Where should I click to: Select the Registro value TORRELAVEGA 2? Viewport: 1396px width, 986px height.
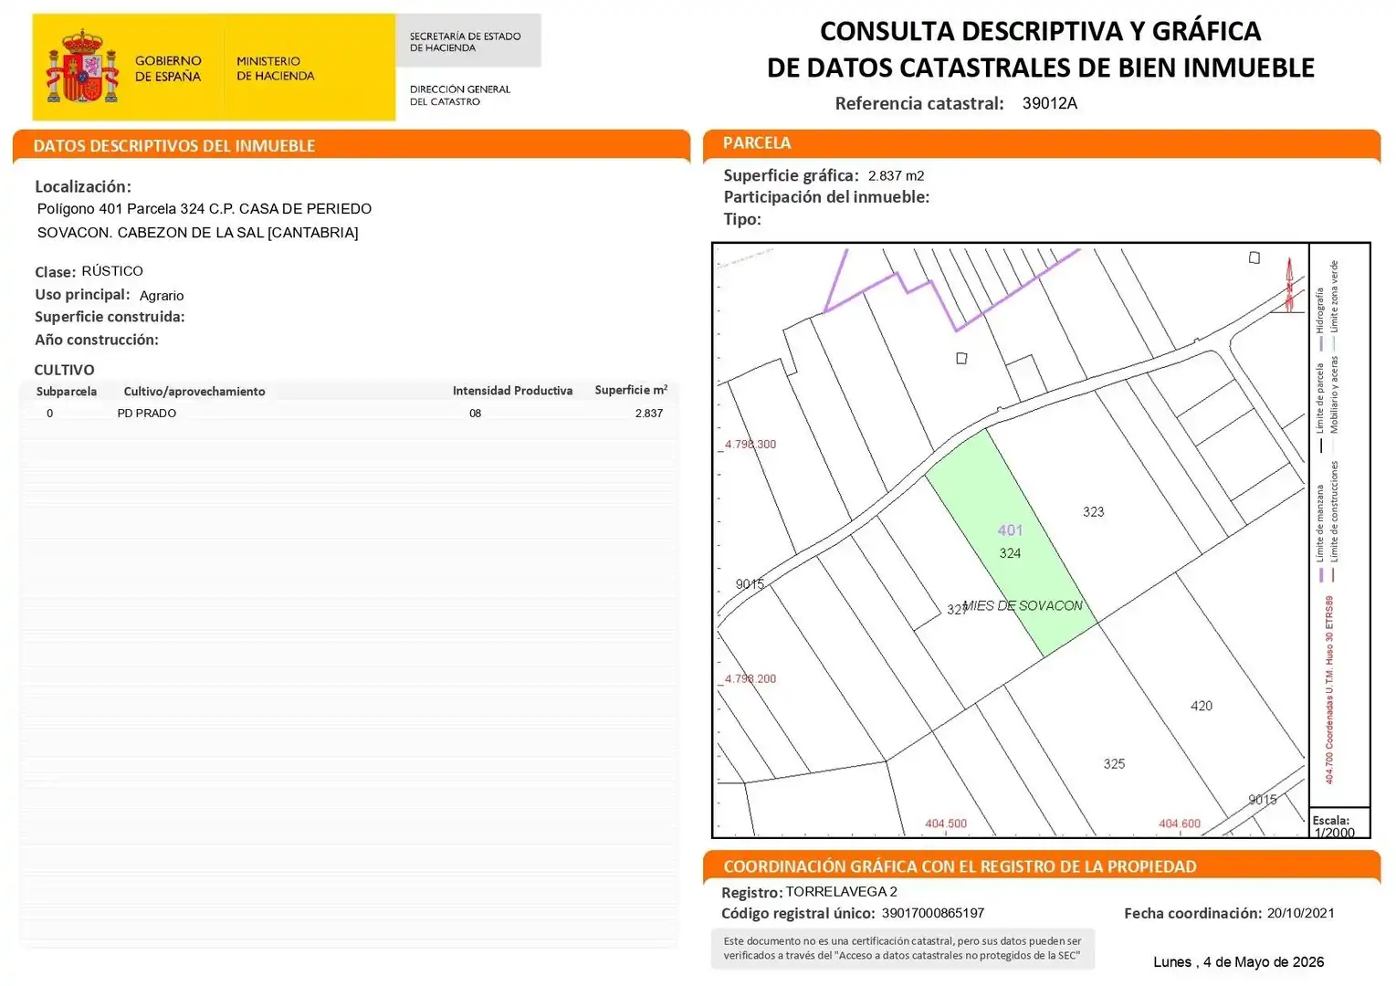(x=841, y=892)
